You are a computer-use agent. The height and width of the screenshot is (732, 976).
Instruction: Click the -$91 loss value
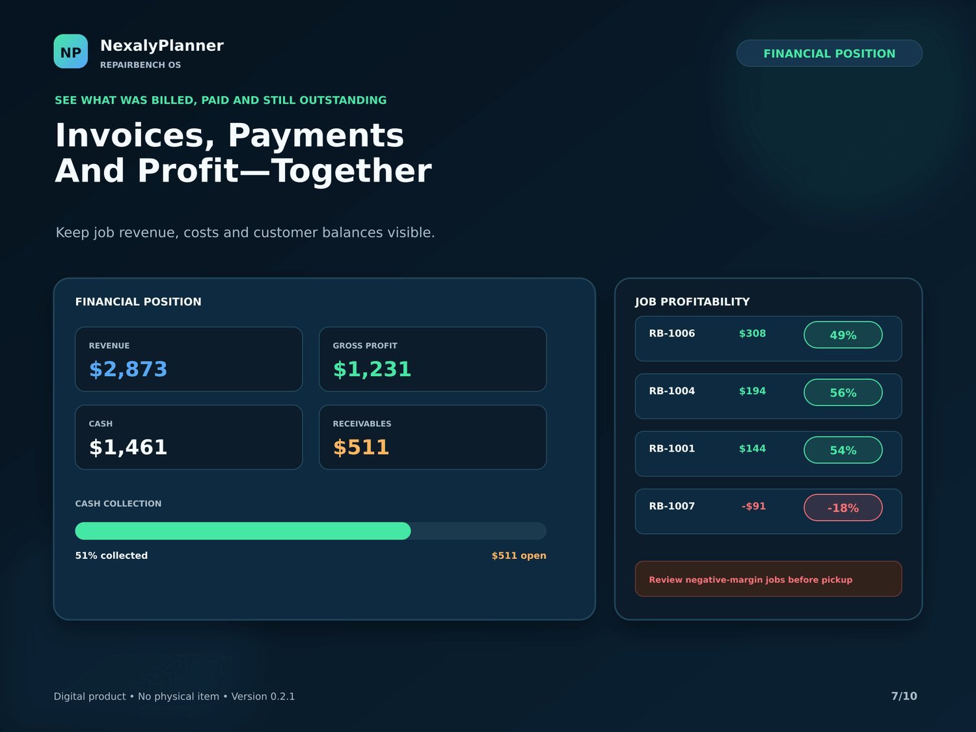coord(753,506)
